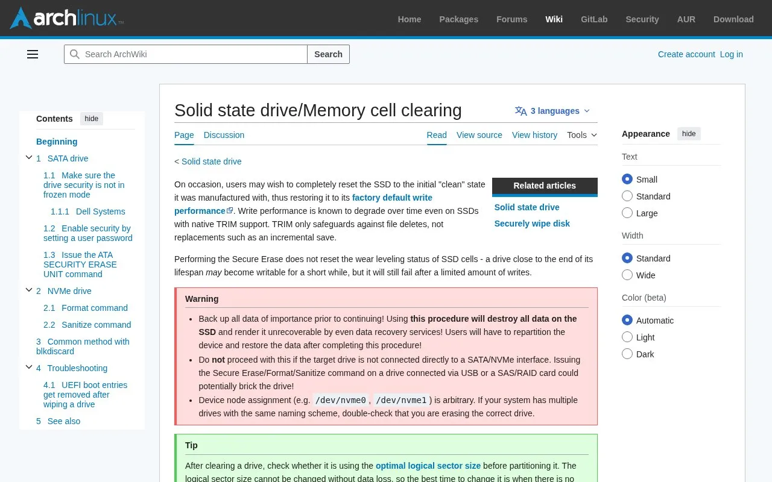Select Automatic color option

[x=627, y=320]
